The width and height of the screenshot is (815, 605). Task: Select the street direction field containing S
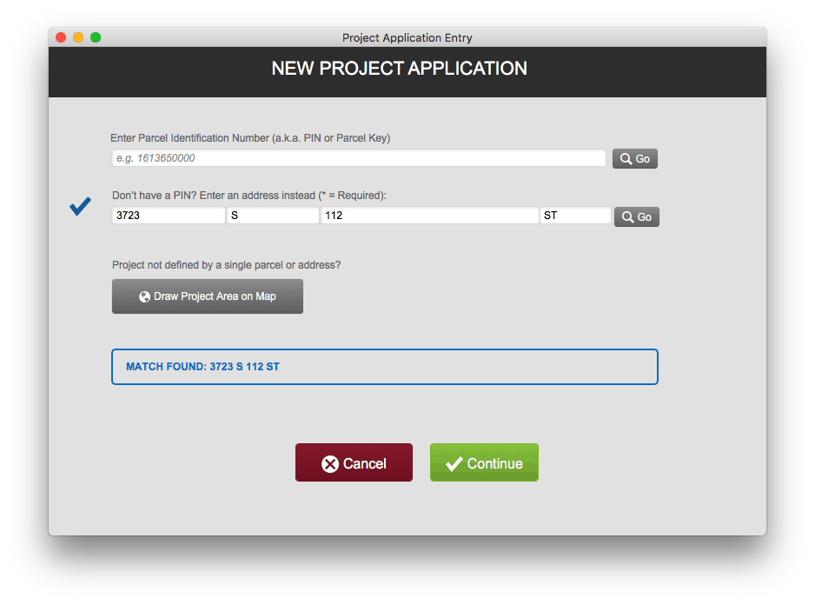pos(273,216)
